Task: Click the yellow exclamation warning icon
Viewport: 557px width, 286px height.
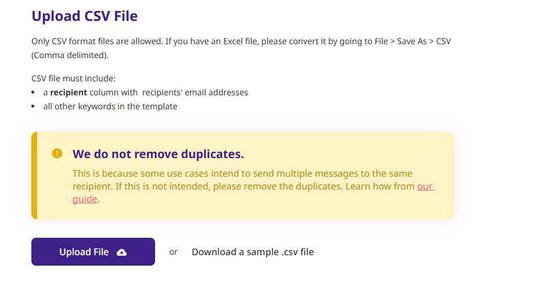Action: 57,153
